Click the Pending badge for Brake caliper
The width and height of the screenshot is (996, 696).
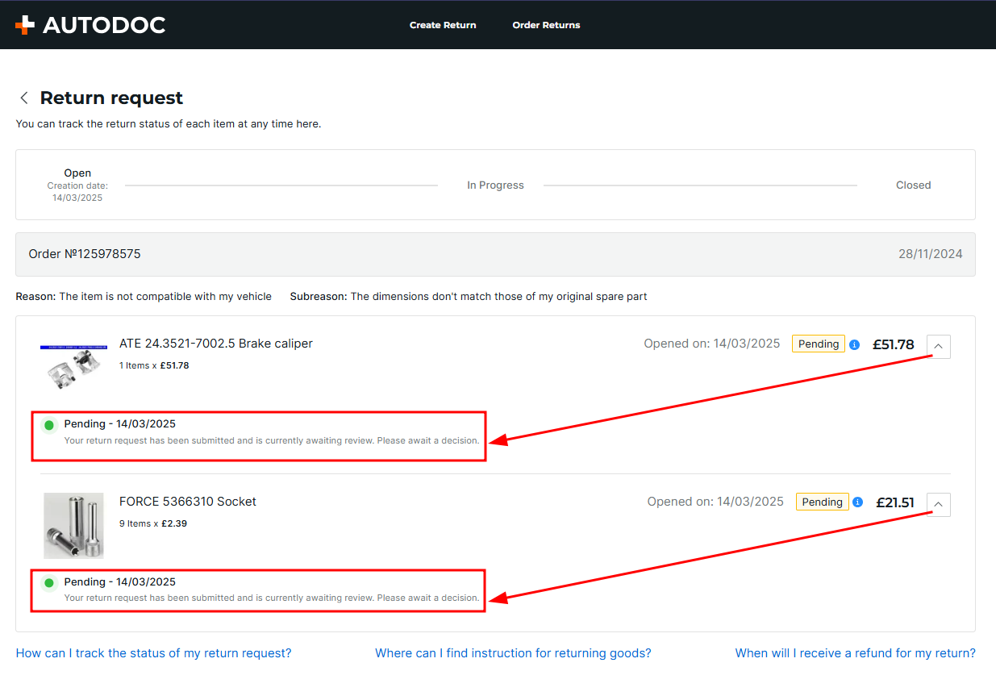coord(818,344)
